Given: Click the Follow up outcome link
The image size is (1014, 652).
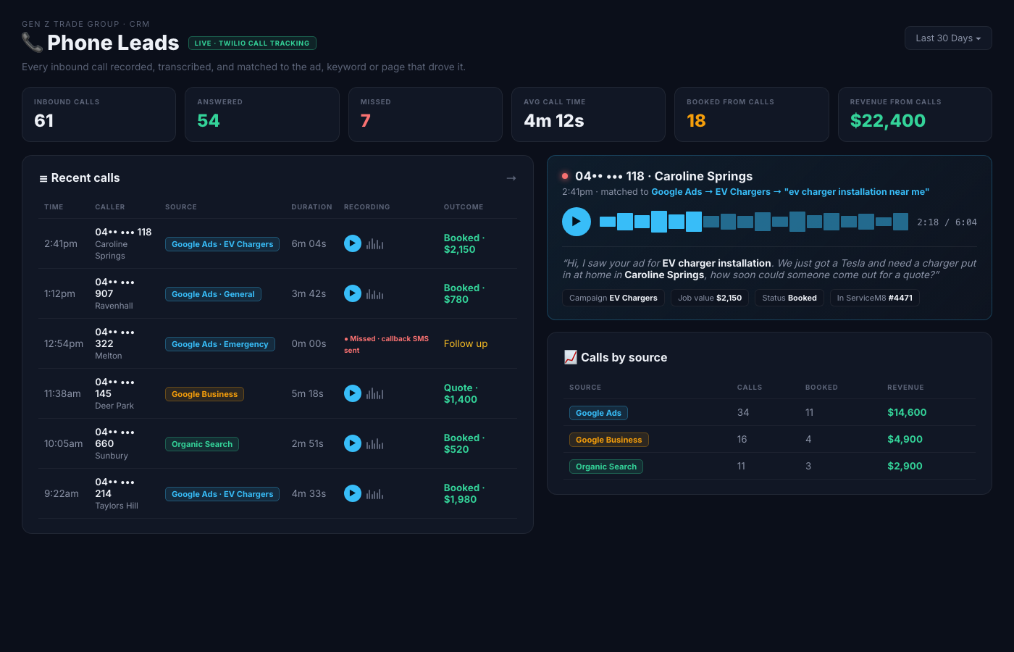Looking at the screenshot, I should point(466,343).
